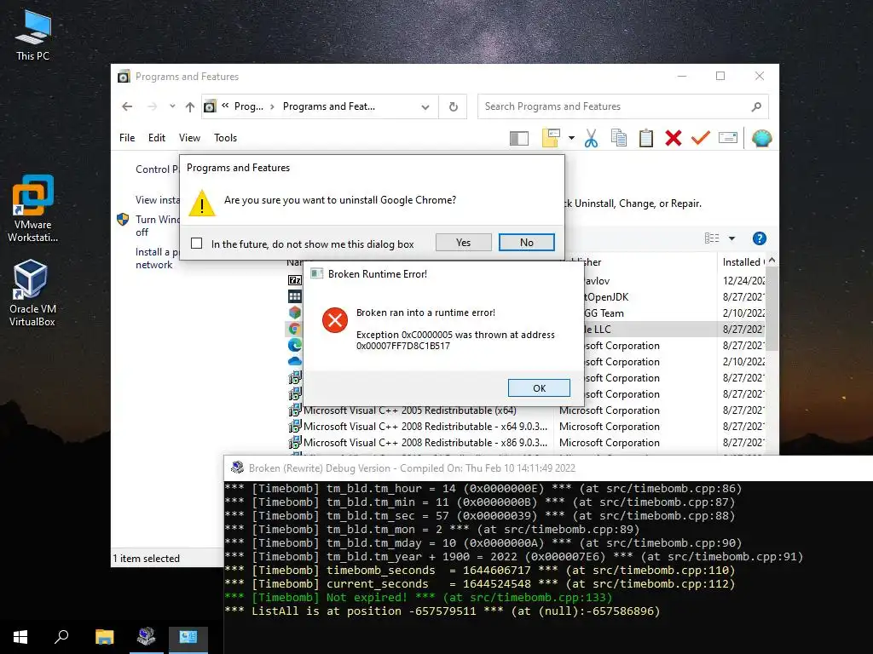Image resolution: width=873 pixels, height=654 pixels.
Task: Click the exception address text 0x00007FF7D8C1B517
Action: click(x=403, y=346)
